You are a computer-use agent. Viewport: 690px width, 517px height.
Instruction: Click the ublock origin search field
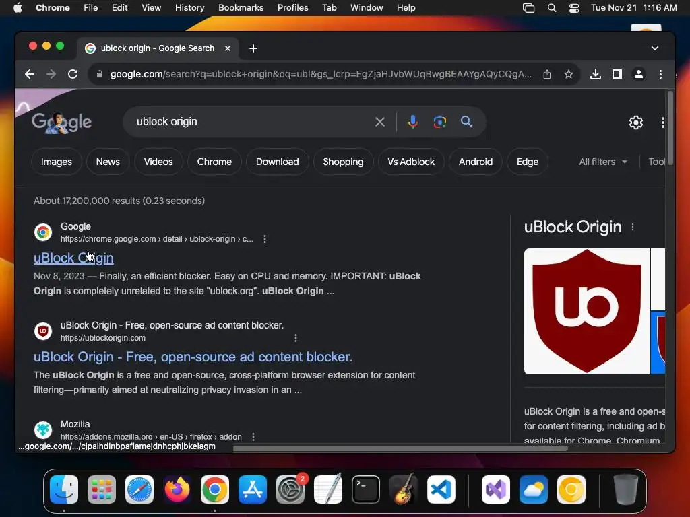(x=251, y=122)
